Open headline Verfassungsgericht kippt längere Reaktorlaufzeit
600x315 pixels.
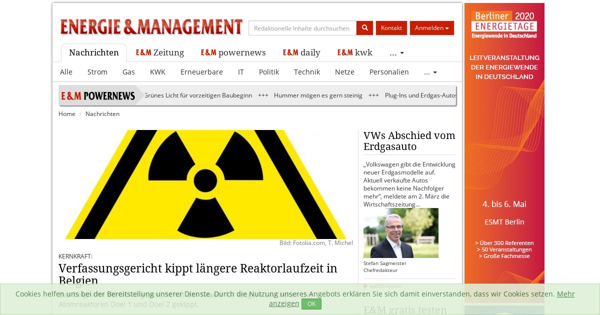point(198,274)
